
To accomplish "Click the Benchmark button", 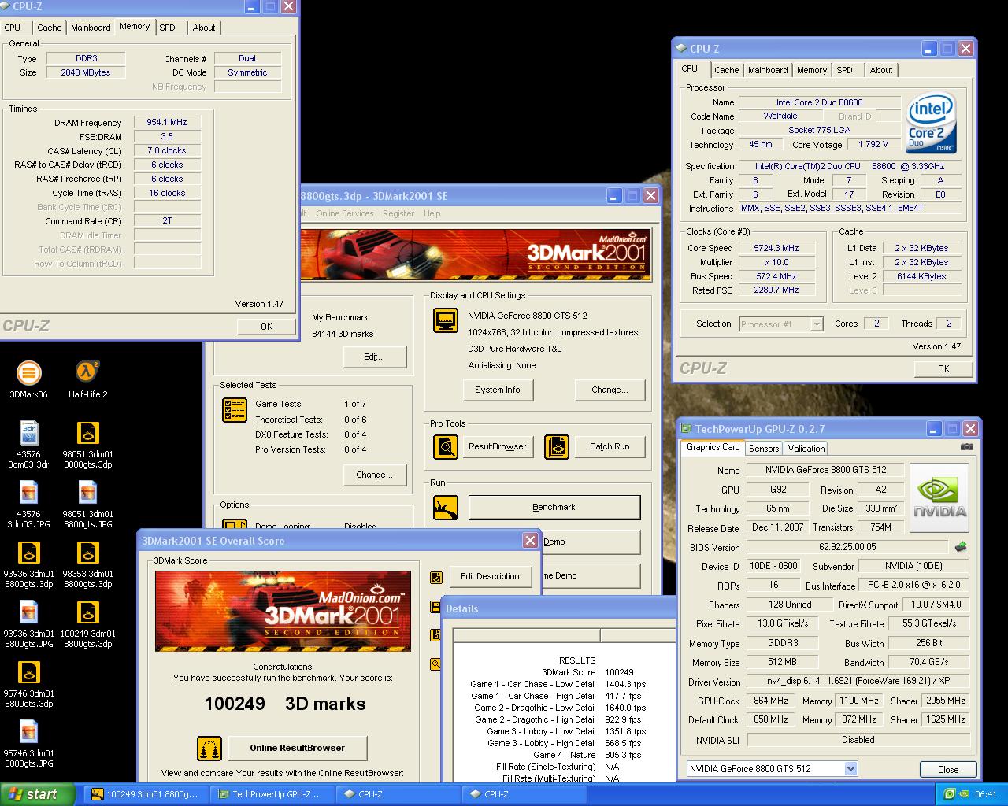I will (554, 507).
